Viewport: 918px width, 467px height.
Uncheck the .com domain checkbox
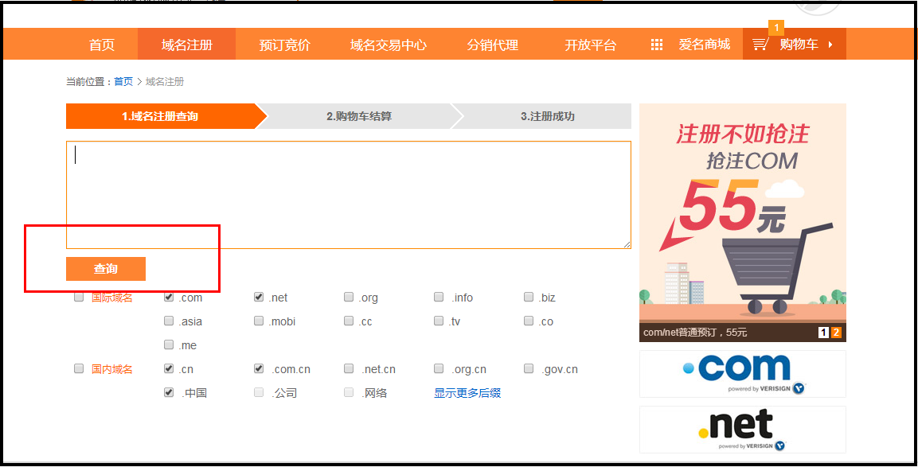click(x=169, y=298)
